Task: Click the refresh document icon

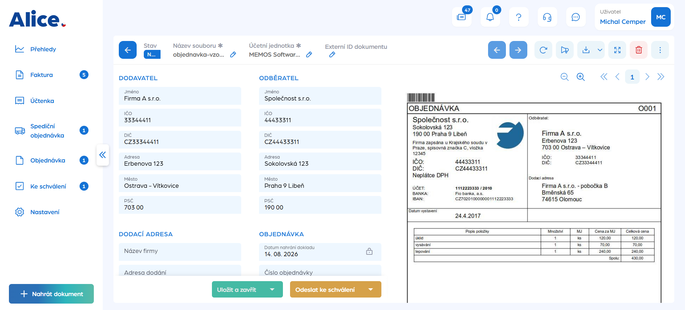Action: click(543, 50)
